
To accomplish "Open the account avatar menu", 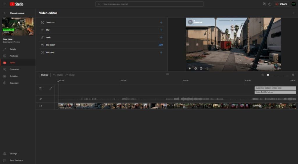I will [x=294, y=4].
